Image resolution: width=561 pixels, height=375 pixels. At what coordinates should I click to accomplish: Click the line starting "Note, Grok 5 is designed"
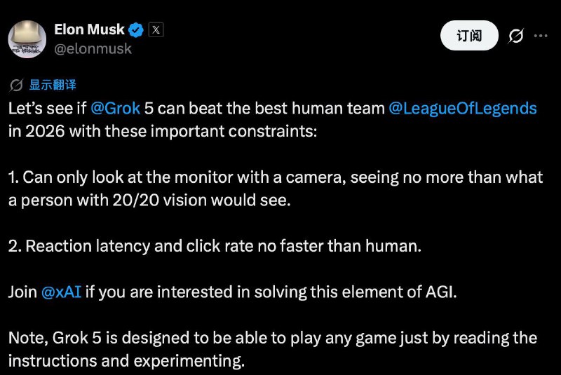coord(272,339)
